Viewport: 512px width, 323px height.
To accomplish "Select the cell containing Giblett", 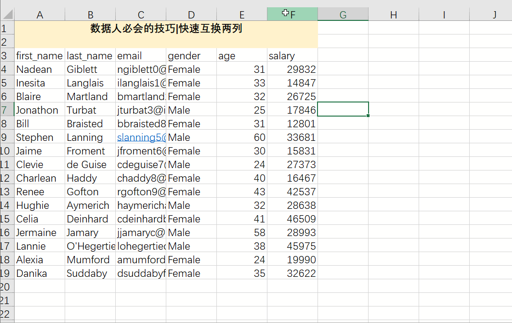I will [90, 69].
